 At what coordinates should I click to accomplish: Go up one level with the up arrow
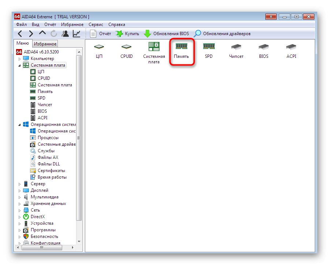42,33
